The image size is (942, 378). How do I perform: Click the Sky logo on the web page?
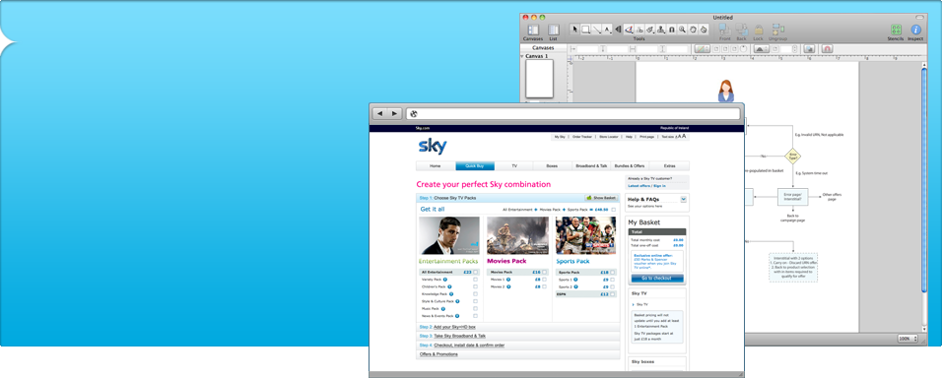(x=432, y=147)
